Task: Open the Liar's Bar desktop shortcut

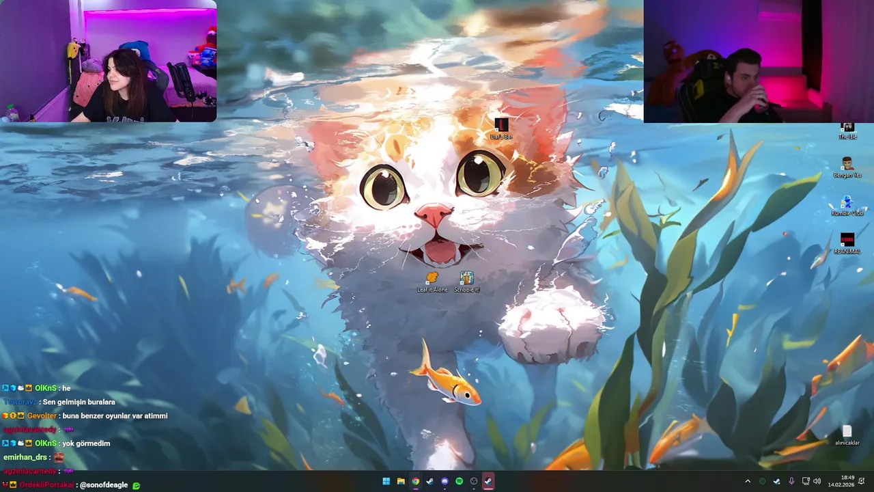Action: 501,128
